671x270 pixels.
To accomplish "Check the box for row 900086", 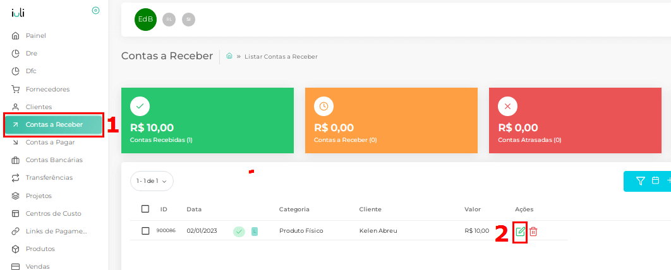I will (145, 231).
